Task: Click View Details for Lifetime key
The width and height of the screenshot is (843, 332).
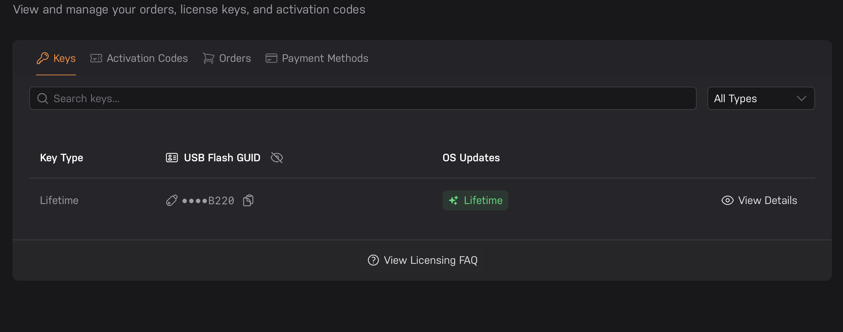Action: 759,200
